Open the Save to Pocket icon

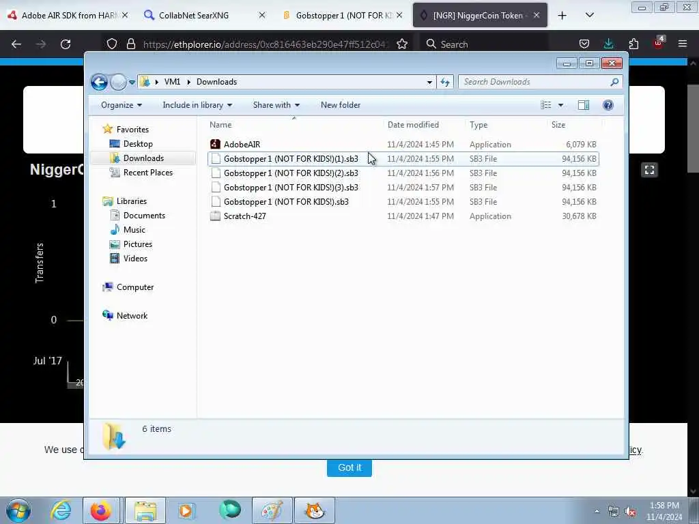(x=584, y=44)
